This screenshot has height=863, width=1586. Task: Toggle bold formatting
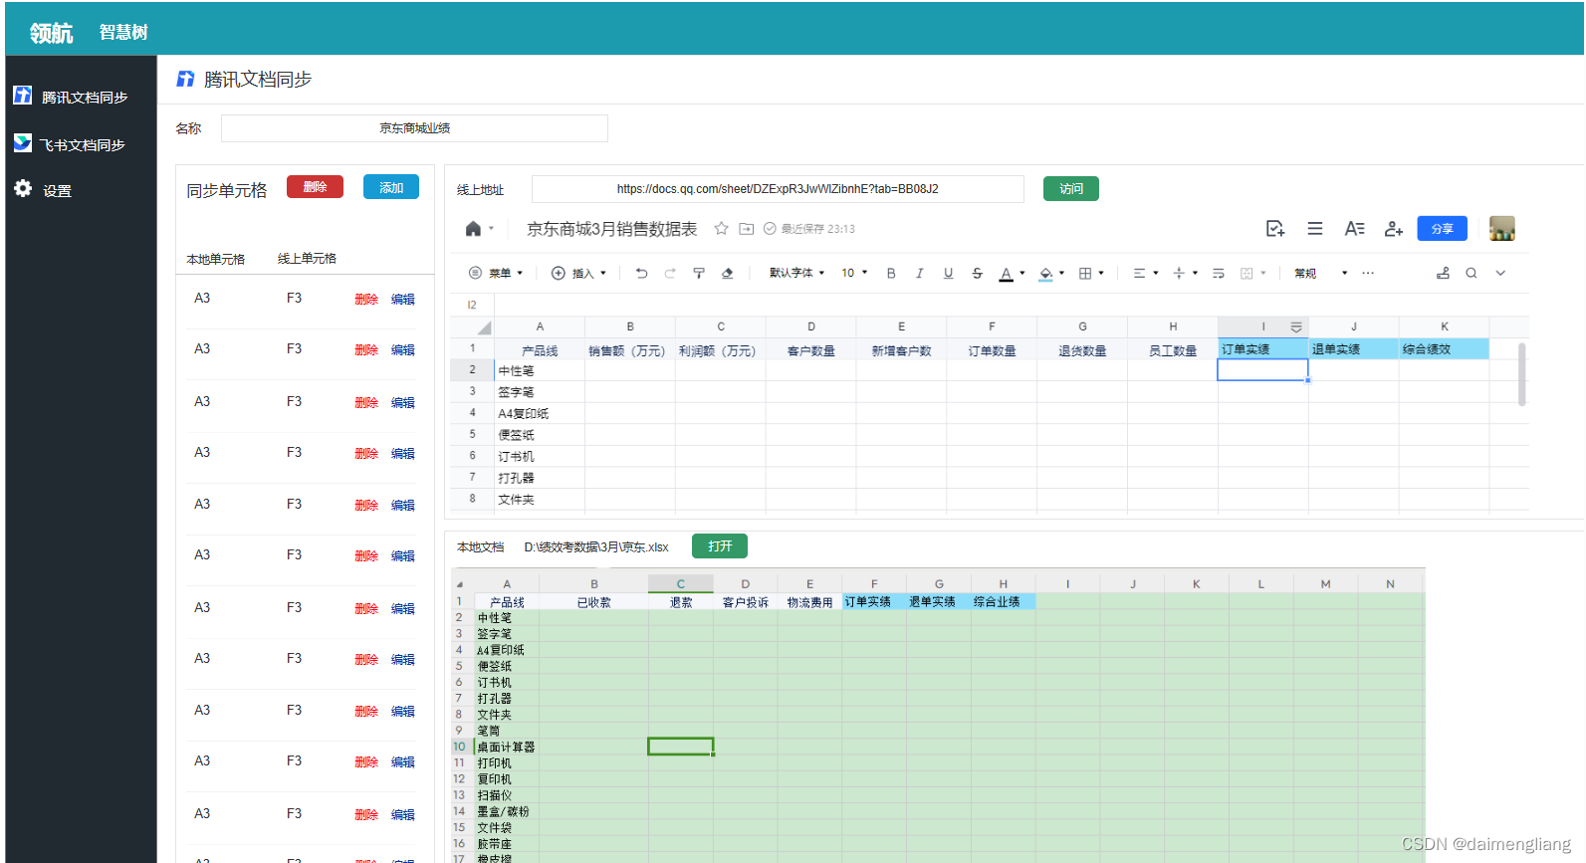[891, 273]
